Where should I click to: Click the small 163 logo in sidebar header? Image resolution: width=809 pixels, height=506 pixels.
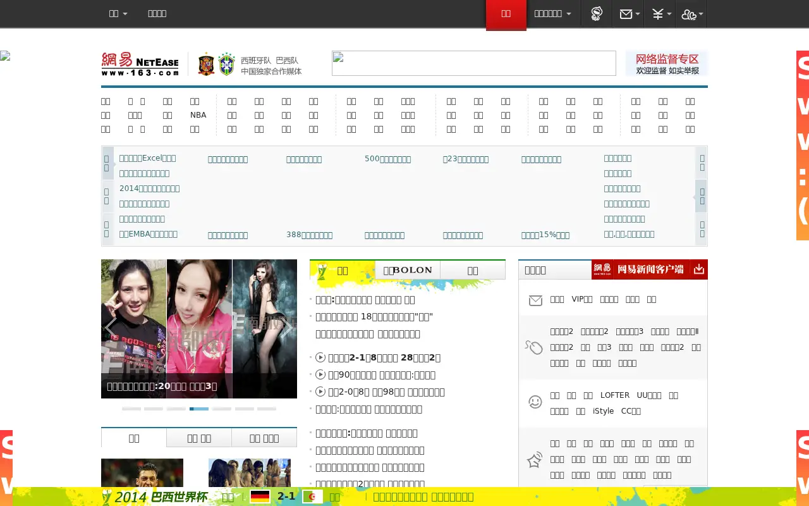pos(602,269)
